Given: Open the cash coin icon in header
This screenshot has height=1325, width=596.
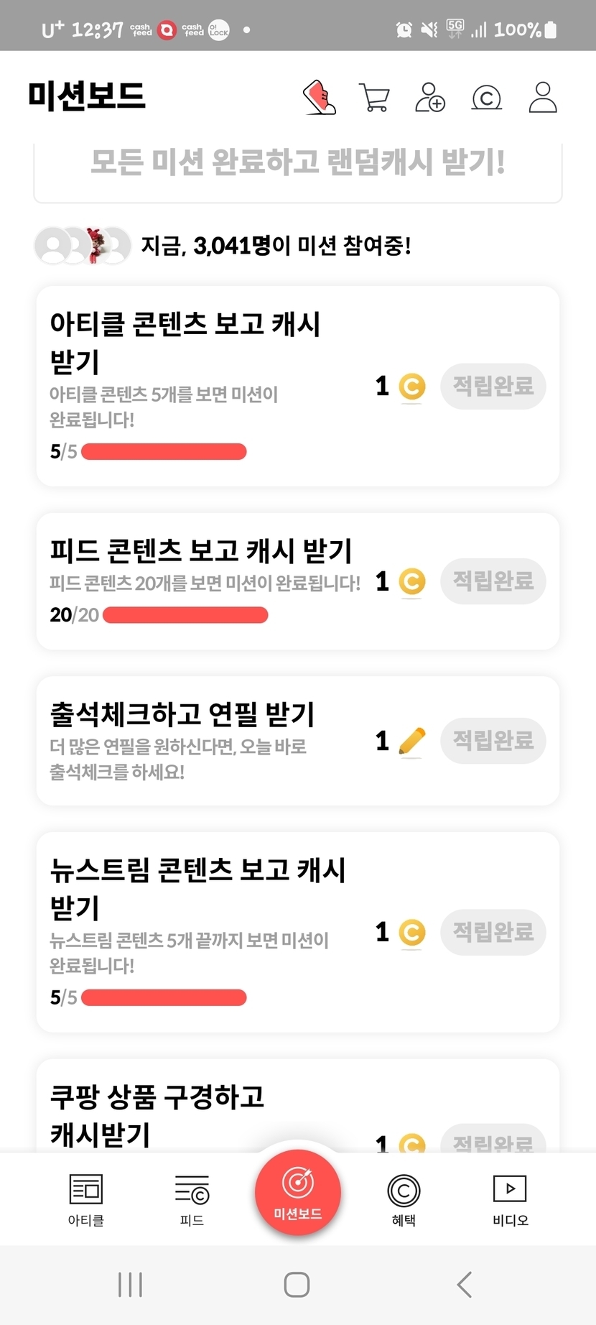Looking at the screenshot, I should point(486,98).
